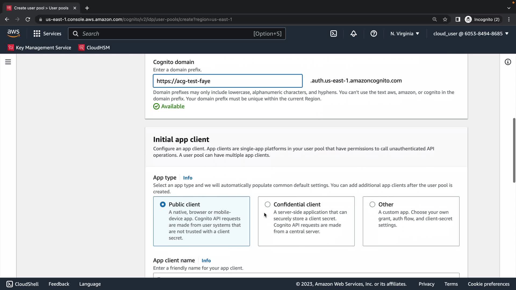Expand the N. Virginia region dropdown
The width and height of the screenshot is (516, 290).
point(405,34)
